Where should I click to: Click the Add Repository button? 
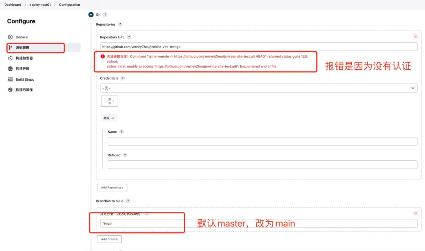coord(112,187)
